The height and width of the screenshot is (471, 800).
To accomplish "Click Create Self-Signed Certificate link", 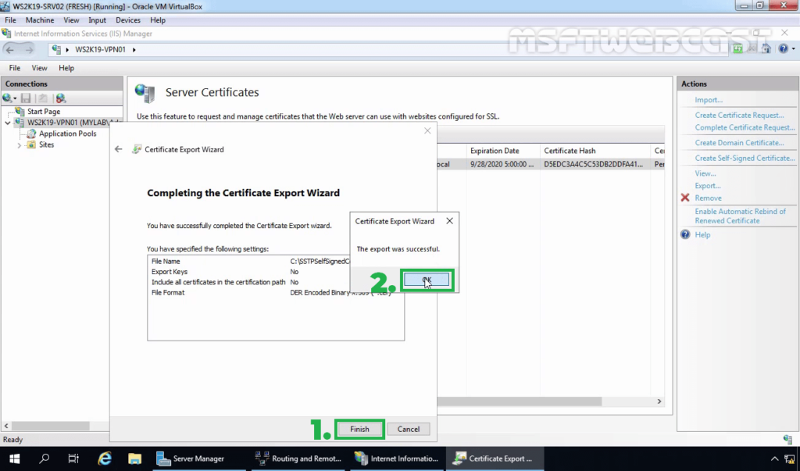I will pos(745,159).
